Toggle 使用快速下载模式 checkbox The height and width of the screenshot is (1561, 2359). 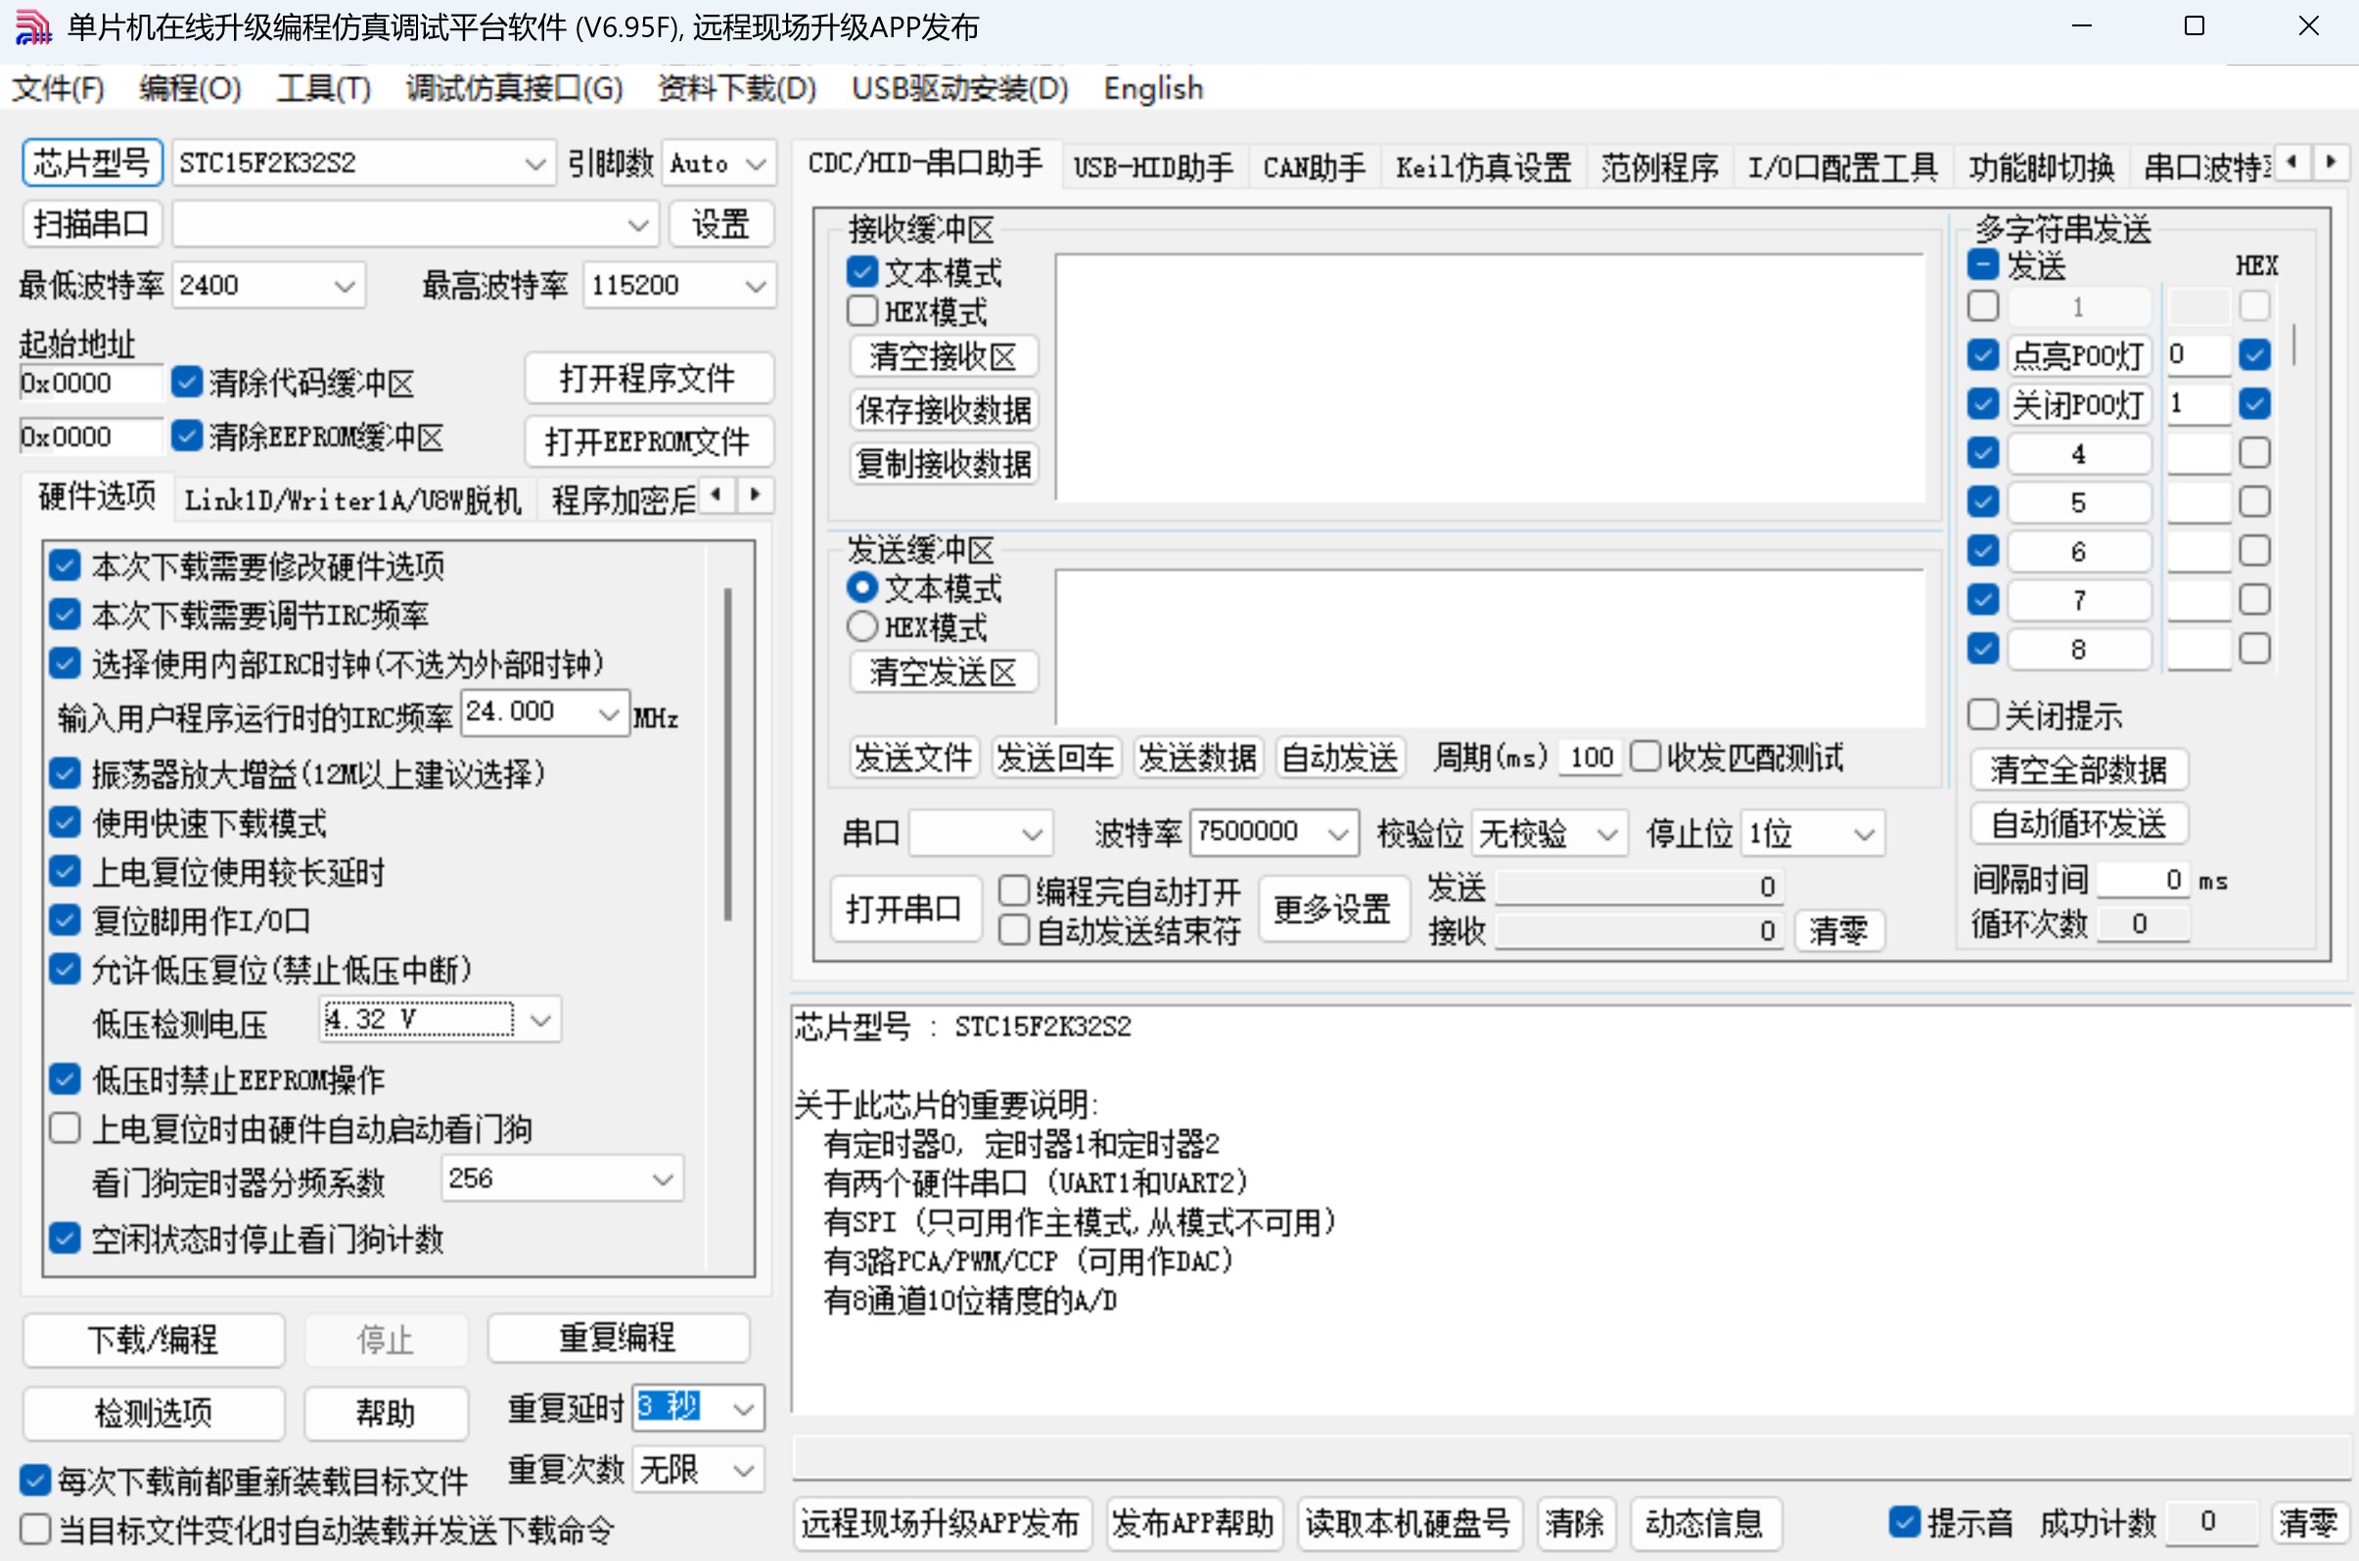(65, 822)
